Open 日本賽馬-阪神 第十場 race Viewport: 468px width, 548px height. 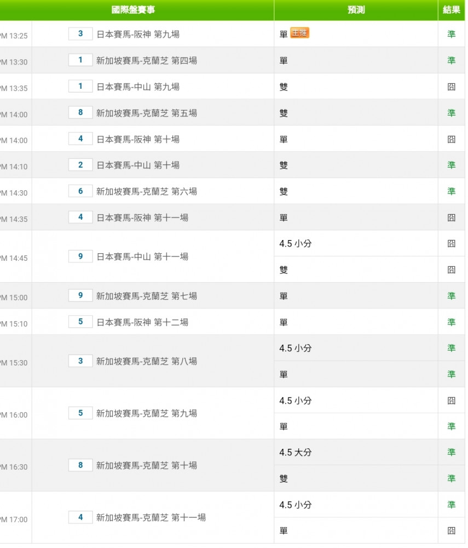[138, 139]
